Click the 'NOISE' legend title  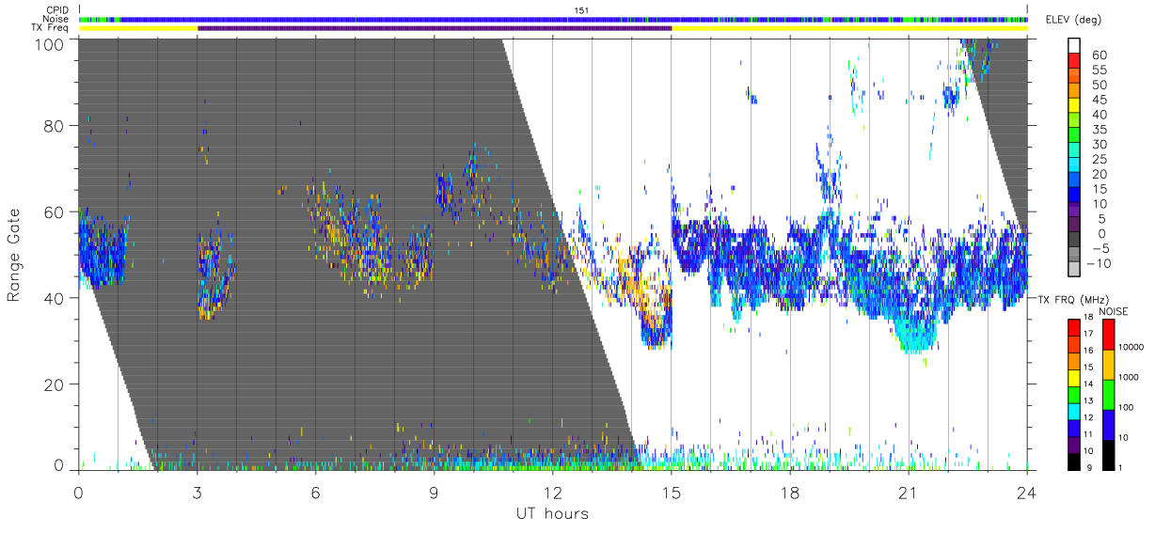[x=1112, y=310]
